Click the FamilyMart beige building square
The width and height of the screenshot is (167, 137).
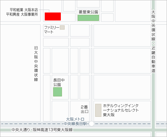pyautogui.click(x=62, y=27)
